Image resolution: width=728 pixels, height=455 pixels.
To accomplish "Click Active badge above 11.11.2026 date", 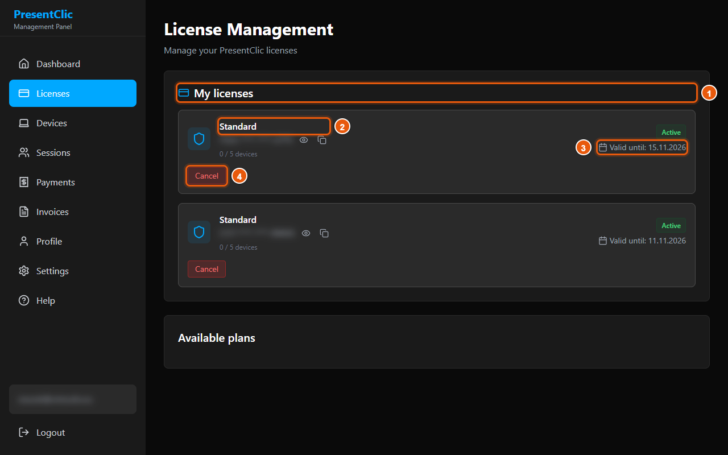I will pyautogui.click(x=671, y=226).
